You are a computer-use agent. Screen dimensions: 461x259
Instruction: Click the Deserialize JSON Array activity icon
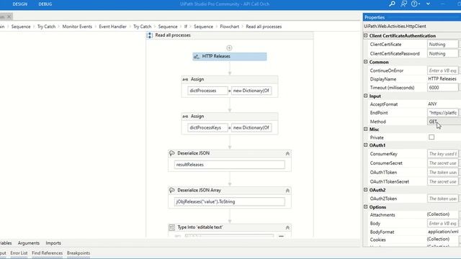tap(172, 190)
